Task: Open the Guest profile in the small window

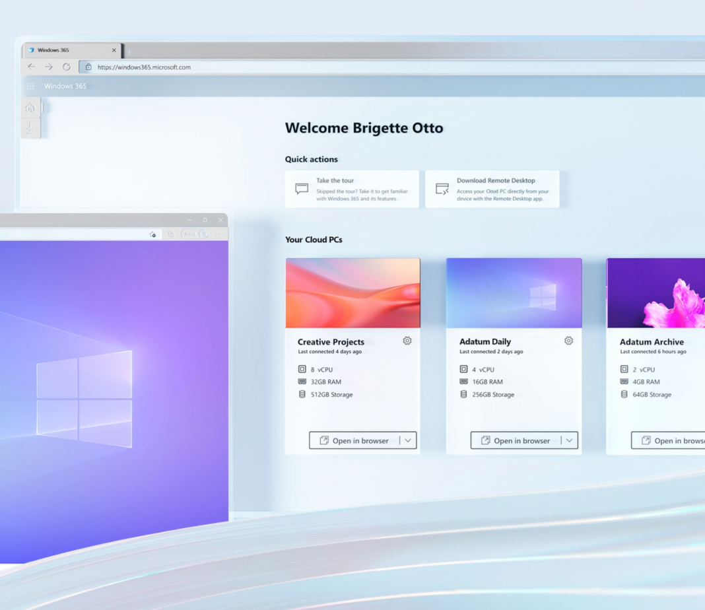Action: point(195,234)
